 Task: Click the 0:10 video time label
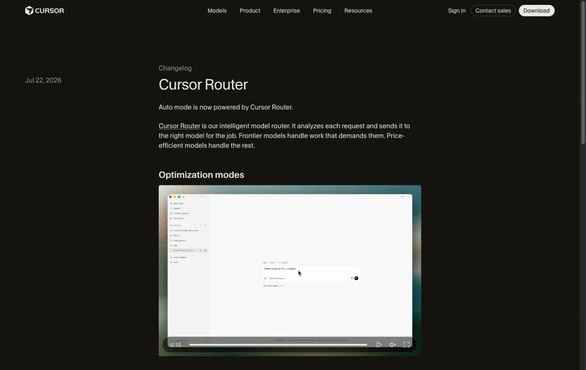click(176, 345)
